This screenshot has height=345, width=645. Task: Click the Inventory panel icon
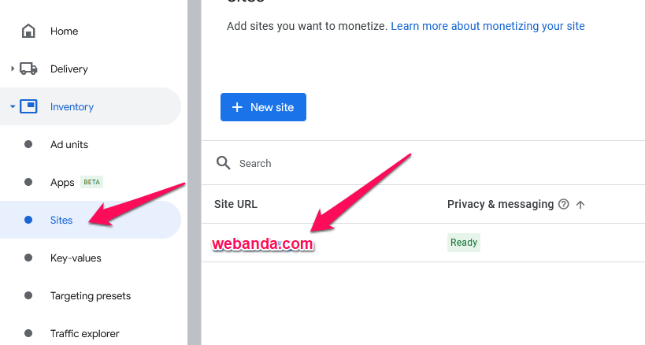28,107
